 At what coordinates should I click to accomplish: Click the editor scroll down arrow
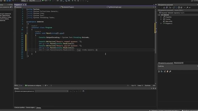point(156,83)
